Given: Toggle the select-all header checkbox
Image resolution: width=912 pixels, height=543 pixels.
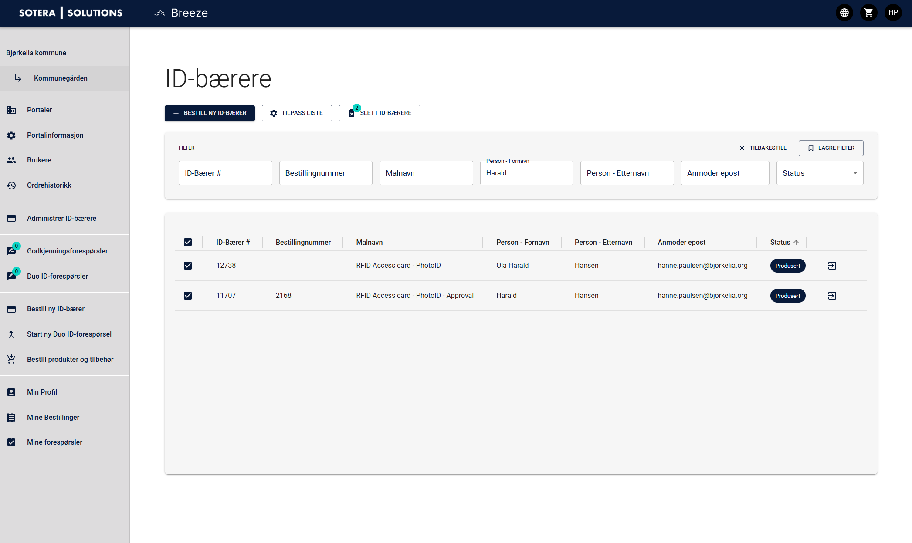Looking at the screenshot, I should click(x=188, y=242).
